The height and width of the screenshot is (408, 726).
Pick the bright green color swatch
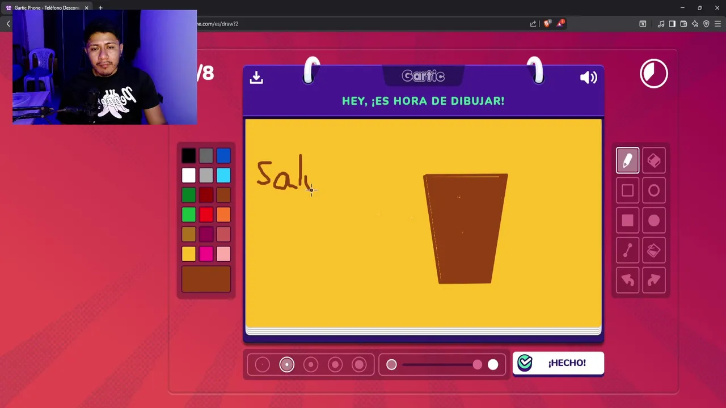tap(189, 215)
